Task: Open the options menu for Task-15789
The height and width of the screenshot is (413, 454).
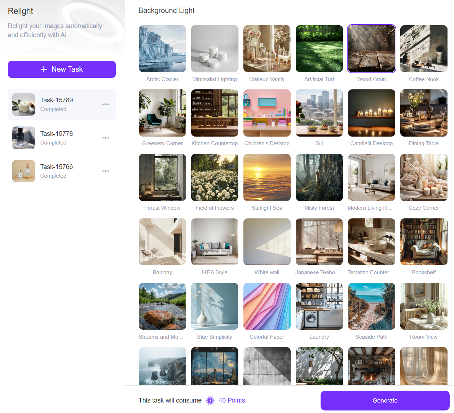Action: coord(106,104)
